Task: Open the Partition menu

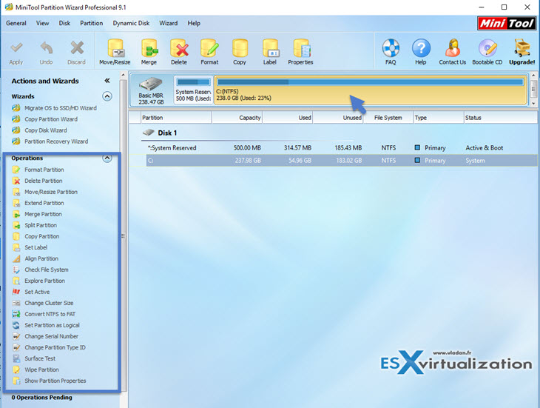Action: tap(91, 23)
